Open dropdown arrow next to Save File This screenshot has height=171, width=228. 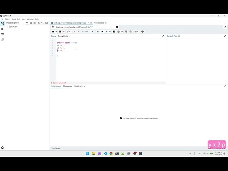pos(64,32)
